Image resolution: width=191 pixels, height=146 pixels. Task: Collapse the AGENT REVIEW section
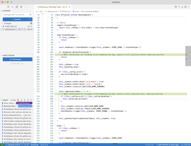[x=8, y=56]
